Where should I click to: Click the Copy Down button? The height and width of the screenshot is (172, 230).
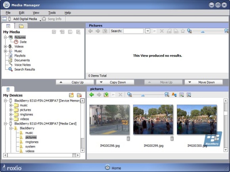pyautogui.click(x=115, y=82)
